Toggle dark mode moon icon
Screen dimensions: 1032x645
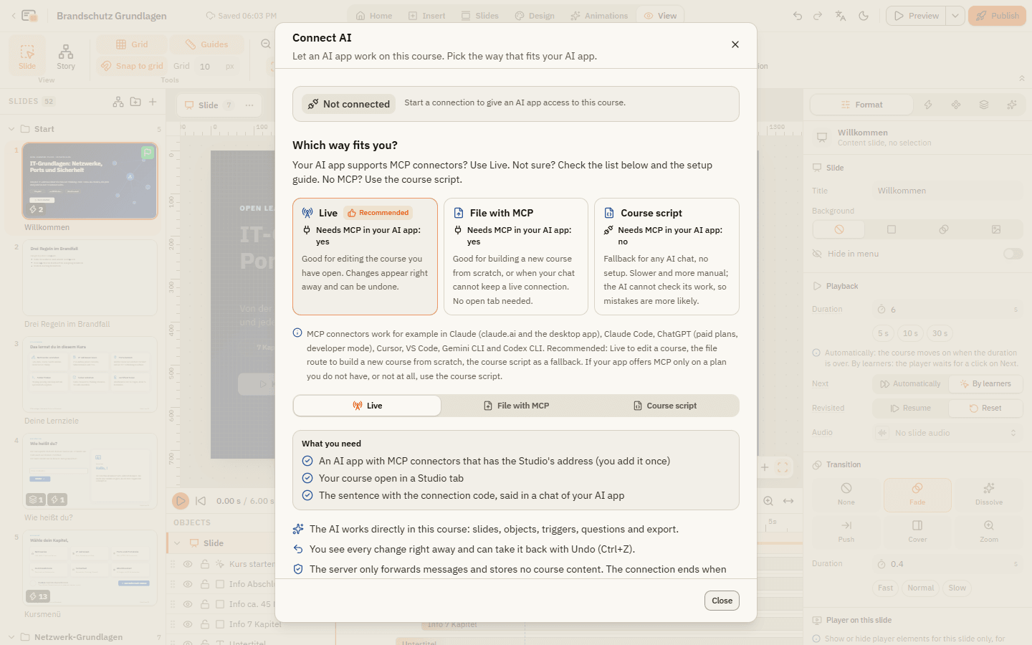(x=864, y=16)
